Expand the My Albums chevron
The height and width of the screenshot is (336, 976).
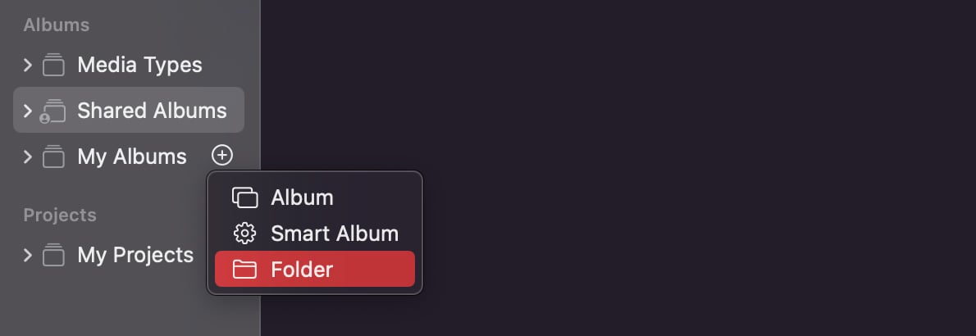click(x=27, y=157)
